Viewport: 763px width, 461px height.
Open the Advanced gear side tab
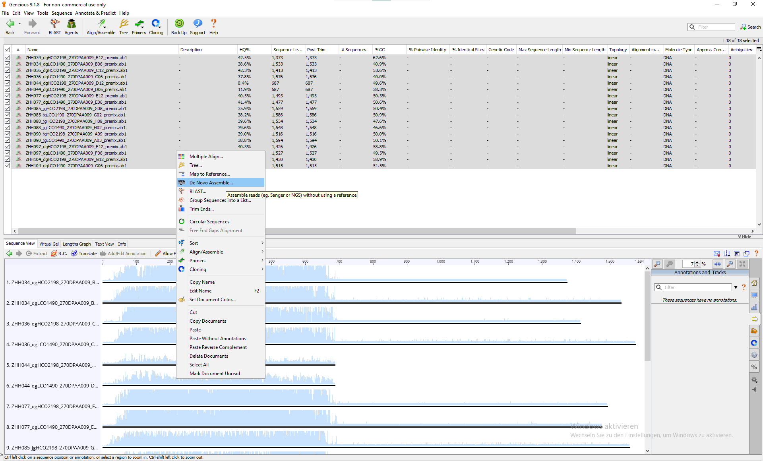point(754,354)
